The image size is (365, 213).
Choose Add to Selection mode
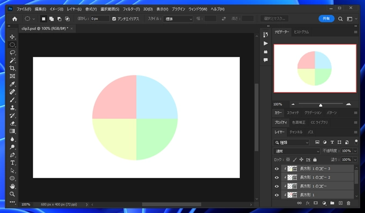point(52,19)
